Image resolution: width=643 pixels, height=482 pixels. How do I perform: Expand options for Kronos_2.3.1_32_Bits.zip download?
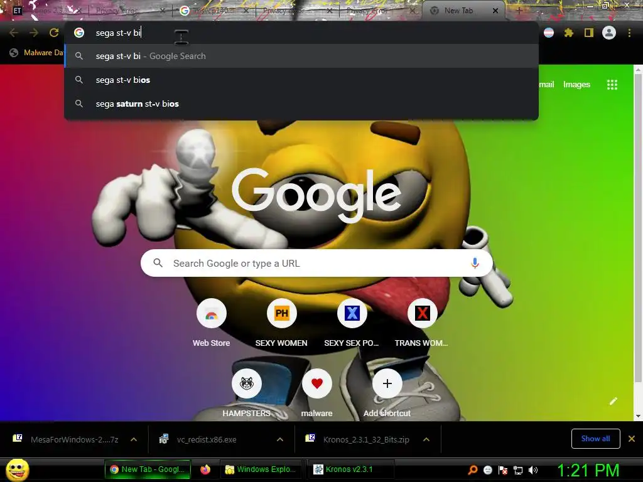click(x=426, y=439)
